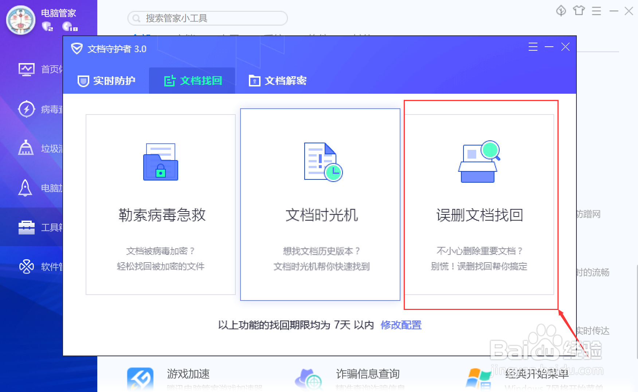Click the 勒索病毒急救 heading text
Screen dimensions: 638x392
click(162, 215)
